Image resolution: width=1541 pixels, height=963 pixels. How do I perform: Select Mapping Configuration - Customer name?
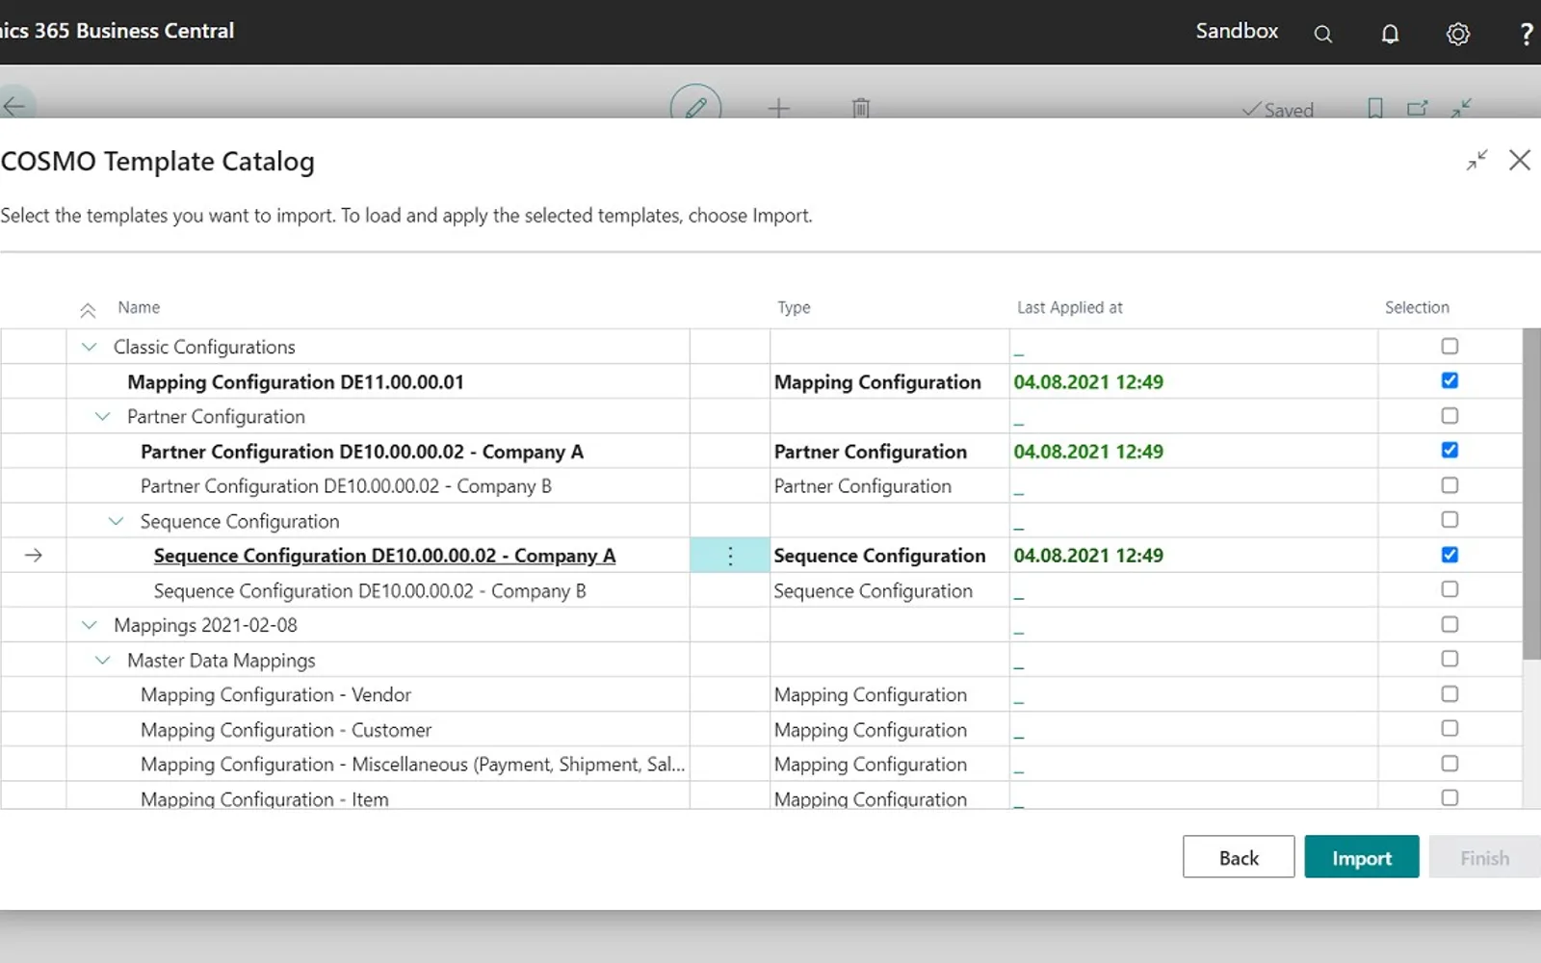click(x=286, y=730)
